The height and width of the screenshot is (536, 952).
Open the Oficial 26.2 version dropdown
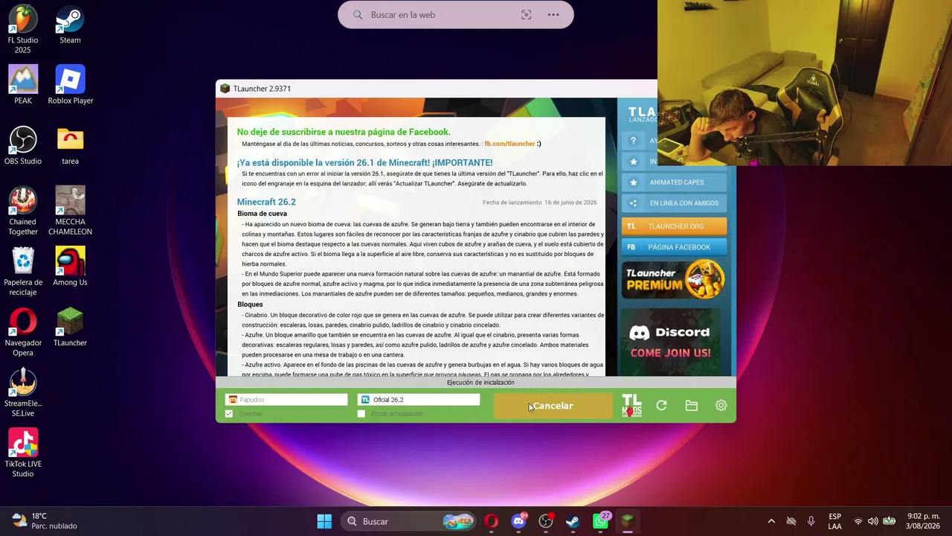tap(419, 400)
